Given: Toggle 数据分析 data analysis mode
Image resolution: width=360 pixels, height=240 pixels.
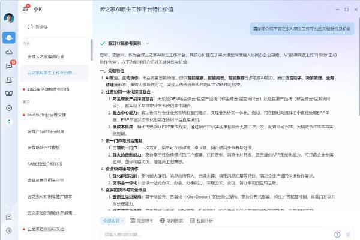Looking at the screenshot, I should [x=202, y=220].
